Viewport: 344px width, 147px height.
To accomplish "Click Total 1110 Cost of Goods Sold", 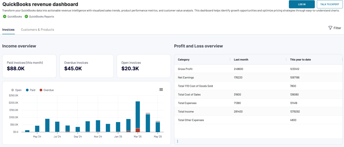I will pos(195,86).
